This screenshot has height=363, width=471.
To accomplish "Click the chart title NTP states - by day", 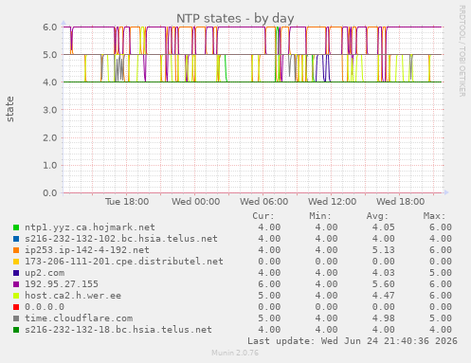I will coord(235,18).
